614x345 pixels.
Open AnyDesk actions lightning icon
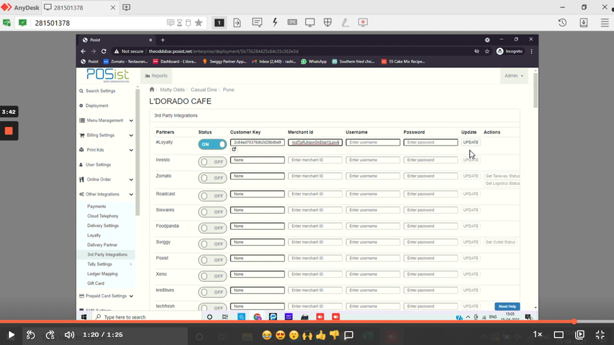pos(275,22)
